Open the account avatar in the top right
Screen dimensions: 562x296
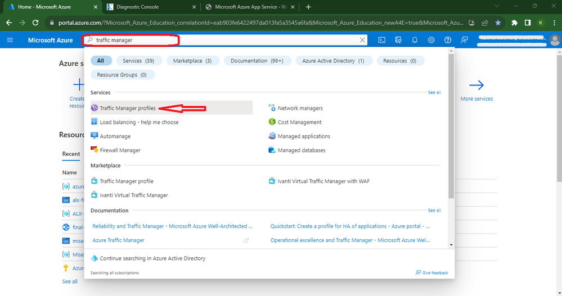point(555,40)
